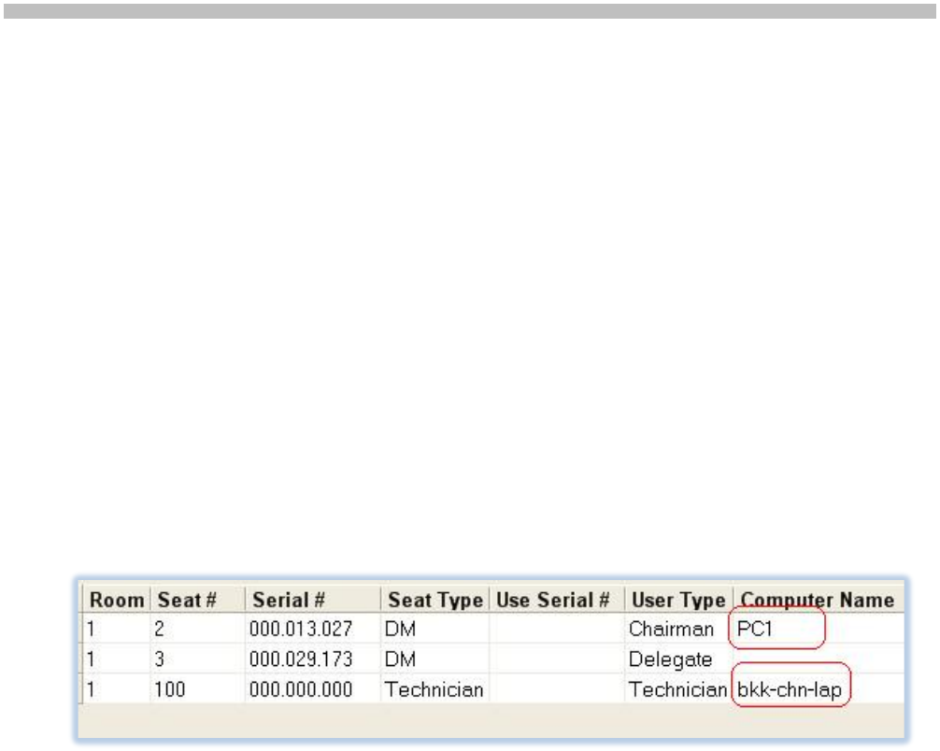The image size is (940, 751).
Task: Select the Seat Type column header
Action: (x=435, y=600)
